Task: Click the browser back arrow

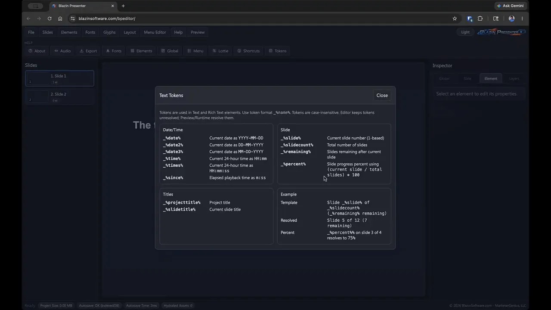Action: click(28, 19)
